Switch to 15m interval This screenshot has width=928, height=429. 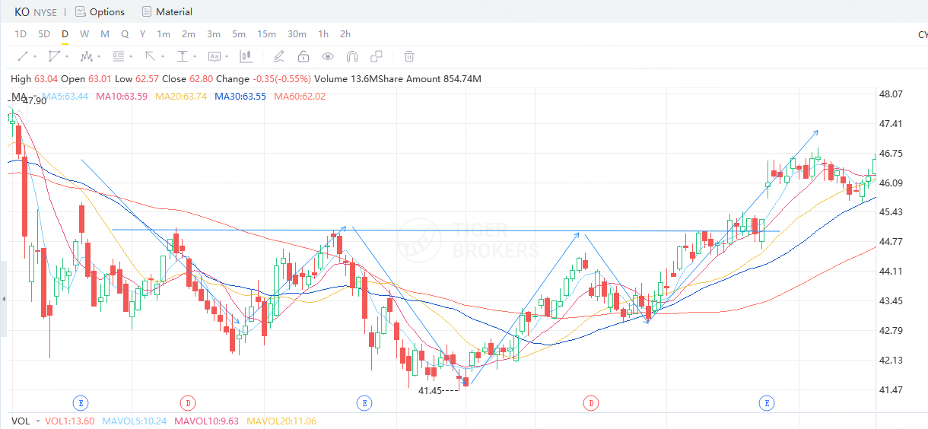[266, 34]
